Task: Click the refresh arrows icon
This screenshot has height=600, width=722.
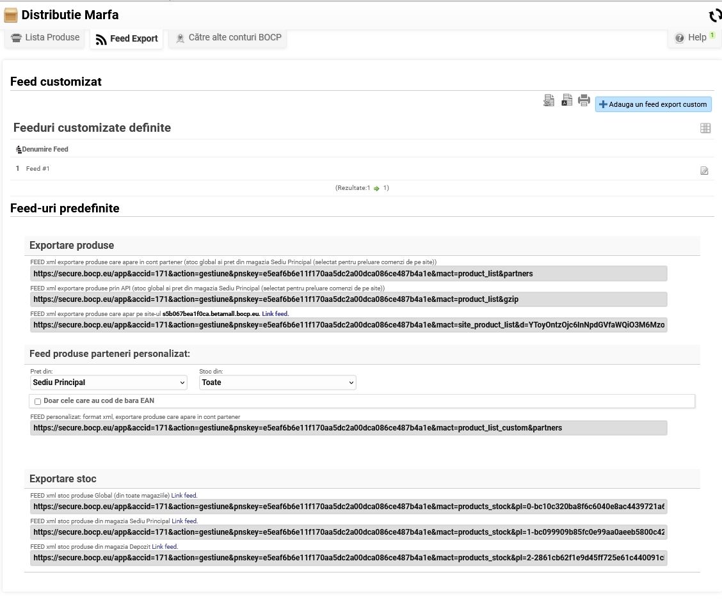Action: click(714, 15)
